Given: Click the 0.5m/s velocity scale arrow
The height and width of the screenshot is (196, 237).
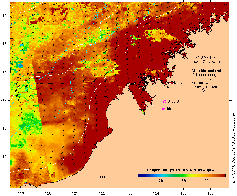Looking at the screenshot, I should (200, 91).
